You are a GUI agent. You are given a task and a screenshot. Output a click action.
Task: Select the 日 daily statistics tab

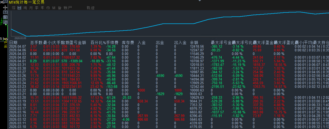point(19,7)
